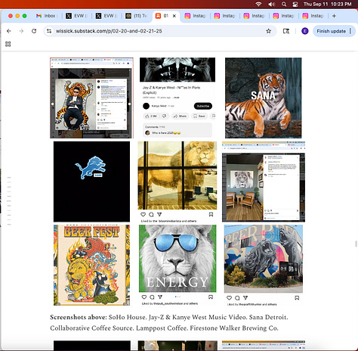Open the SANA tiger image
The width and height of the screenshot is (358, 351).
pos(264,98)
